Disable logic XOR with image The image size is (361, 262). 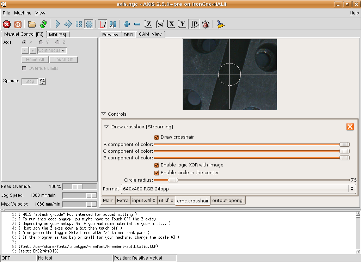coord(157,165)
